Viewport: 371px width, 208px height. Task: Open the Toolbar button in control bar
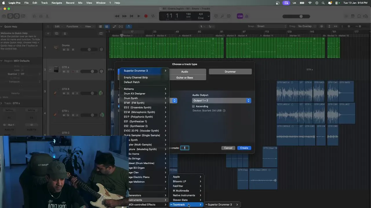click(x=23, y=16)
